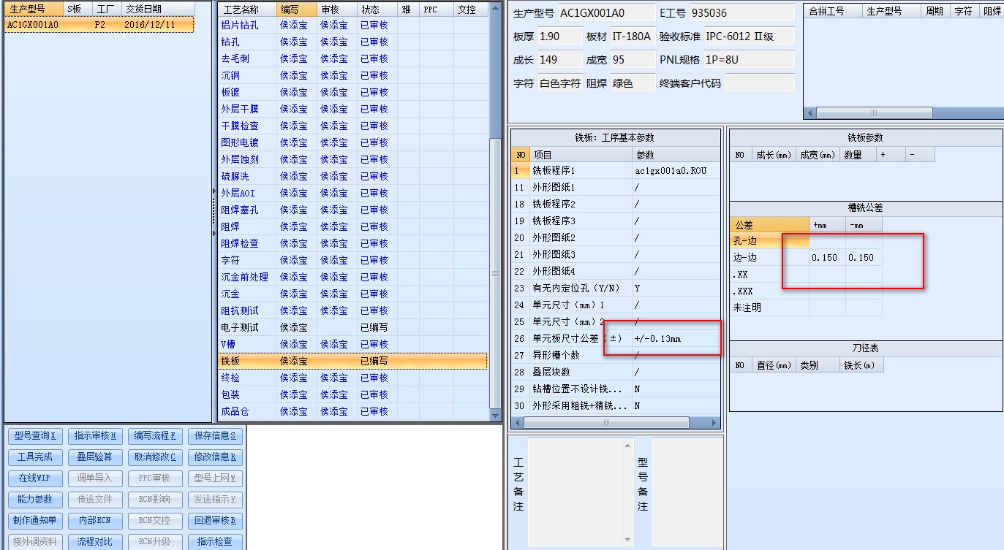Open 在线WIP
The width and height of the screenshot is (1004, 550).
coord(36,478)
